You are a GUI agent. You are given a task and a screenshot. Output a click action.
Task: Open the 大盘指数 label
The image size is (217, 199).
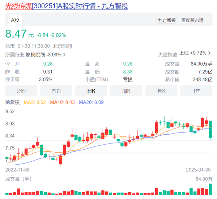[167, 55]
